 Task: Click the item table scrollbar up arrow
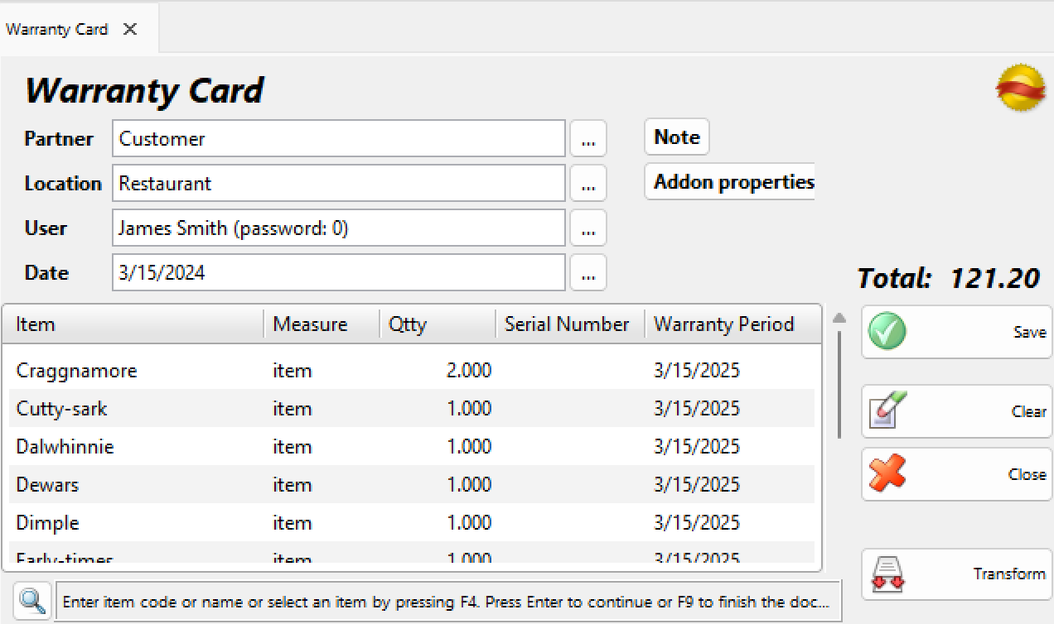click(x=839, y=318)
